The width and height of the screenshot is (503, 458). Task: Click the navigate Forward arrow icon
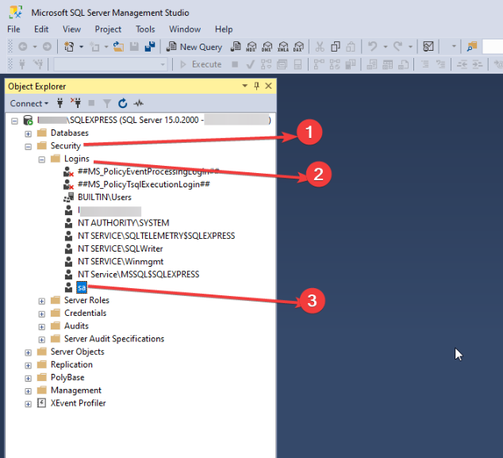point(47,47)
